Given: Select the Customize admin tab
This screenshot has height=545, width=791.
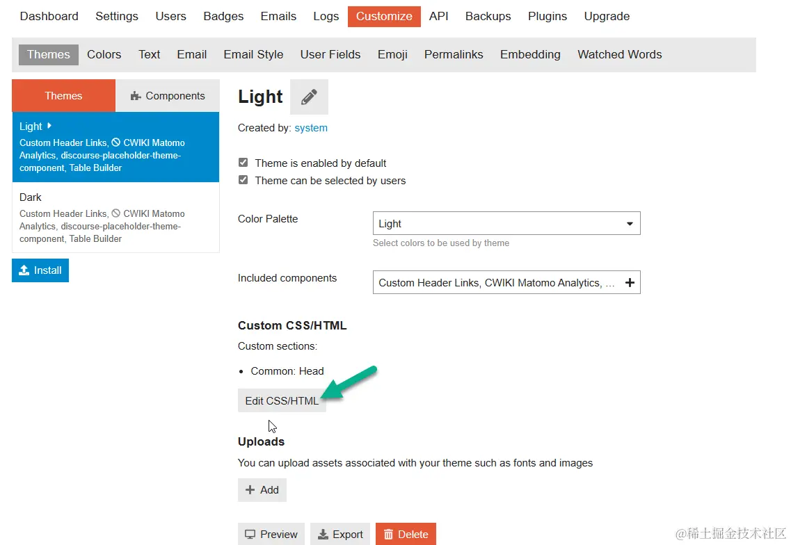Looking at the screenshot, I should (x=384, y=16).
